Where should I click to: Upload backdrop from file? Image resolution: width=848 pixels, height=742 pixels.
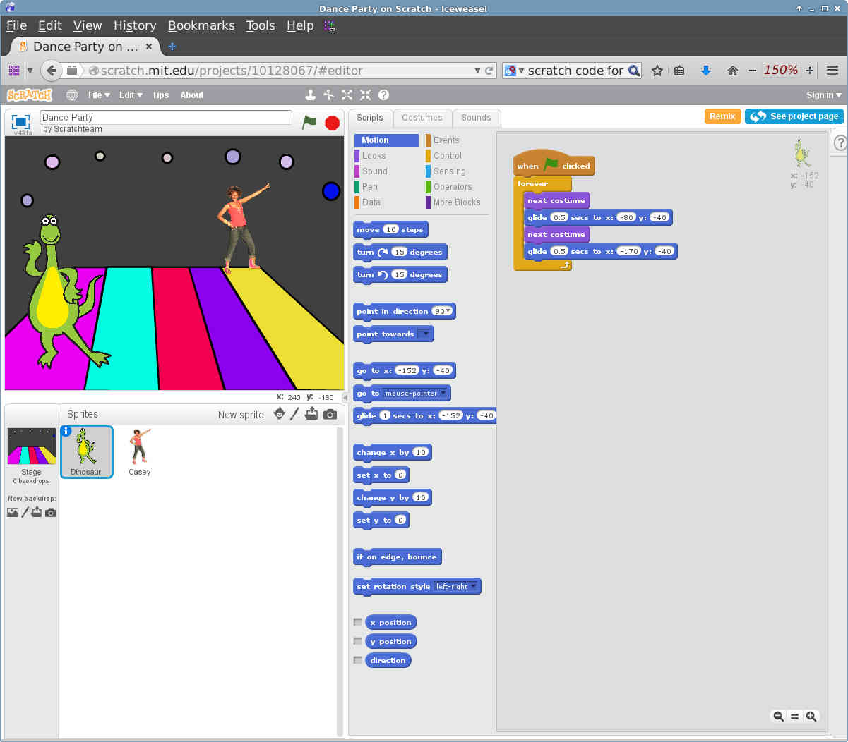click(x=37, y=512)
